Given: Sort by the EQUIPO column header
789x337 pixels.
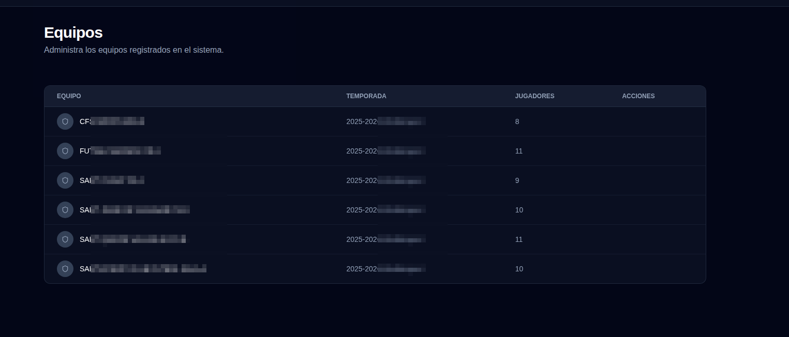Looking at the screenshot, I should (69, 96).
